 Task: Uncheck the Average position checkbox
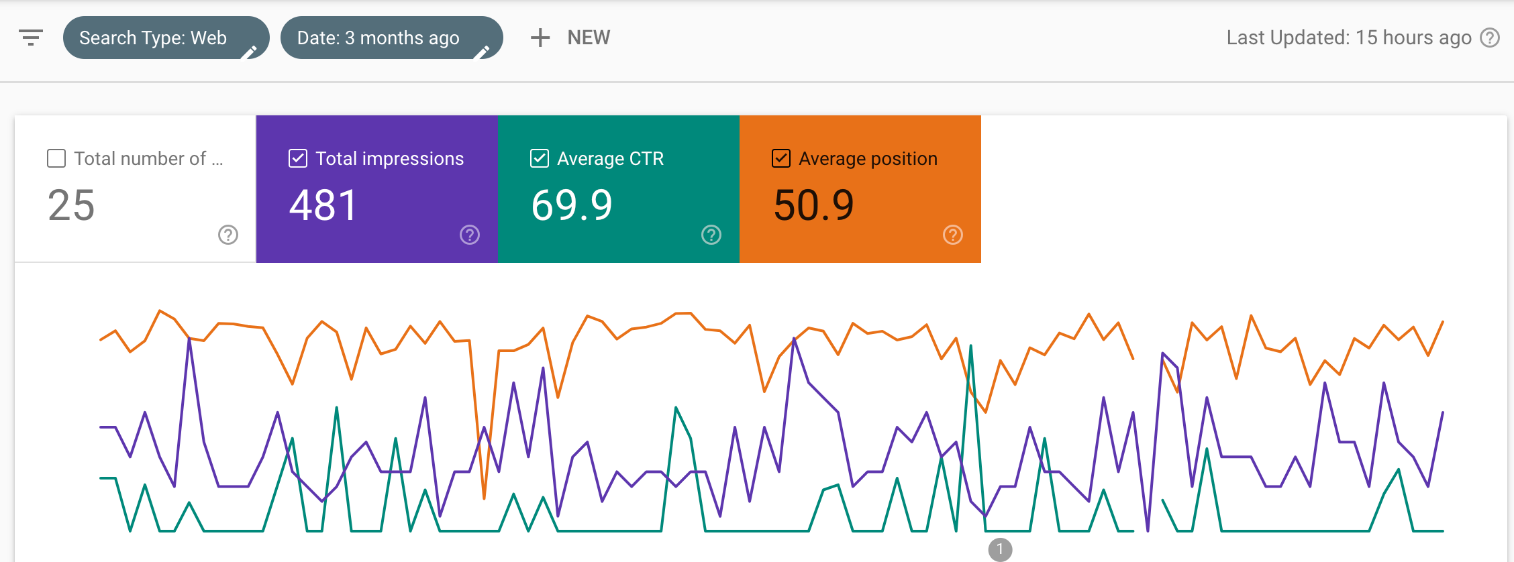pos(781,158)
